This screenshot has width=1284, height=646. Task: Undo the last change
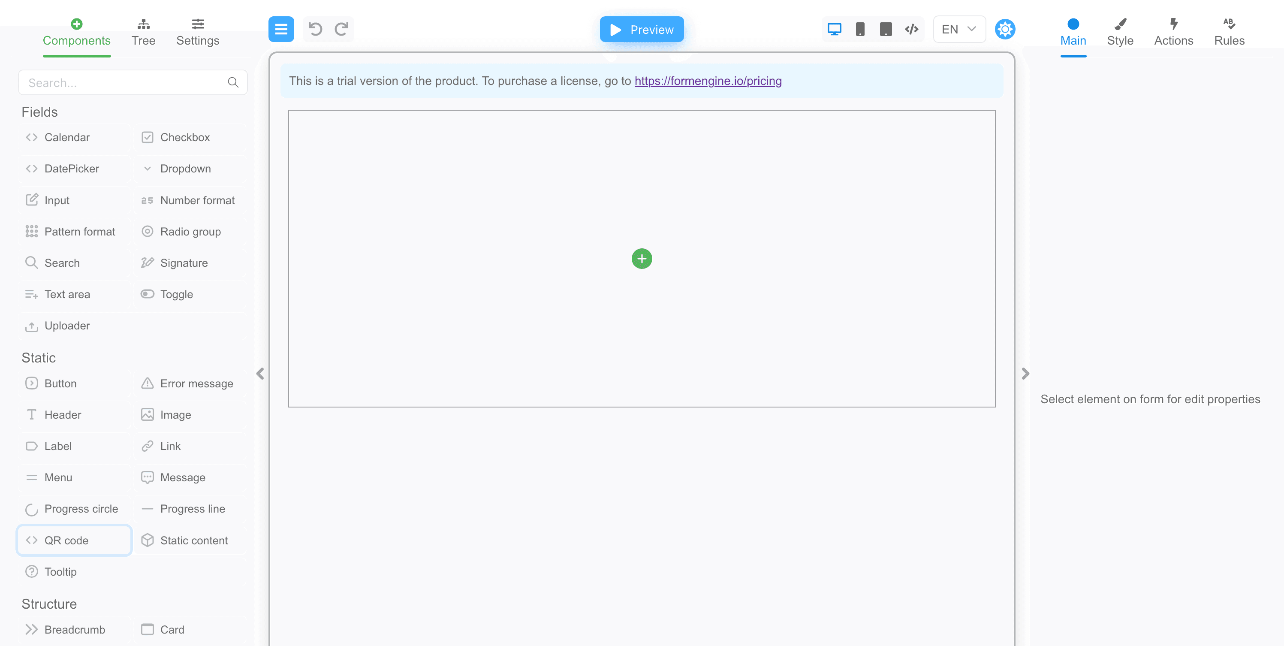click(314, 29)
